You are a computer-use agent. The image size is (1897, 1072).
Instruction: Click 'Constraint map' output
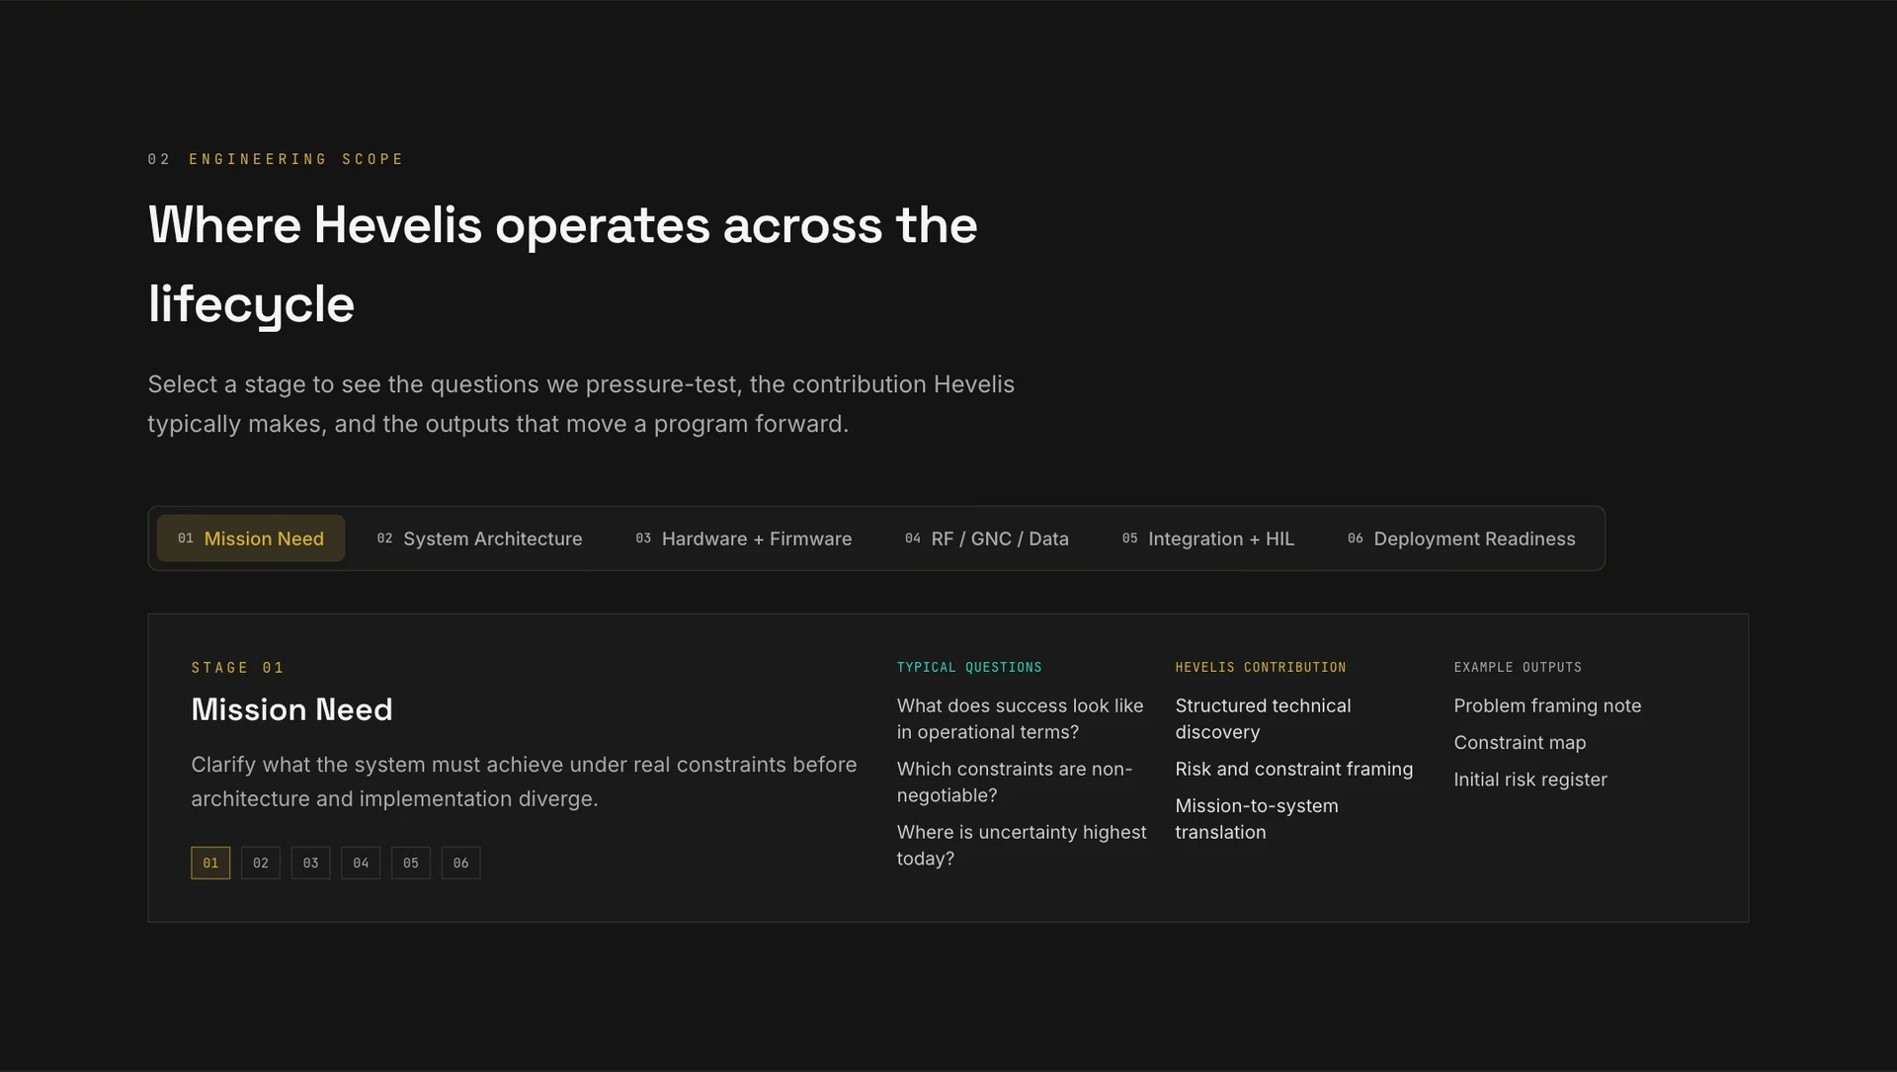tap(1520, 742)
